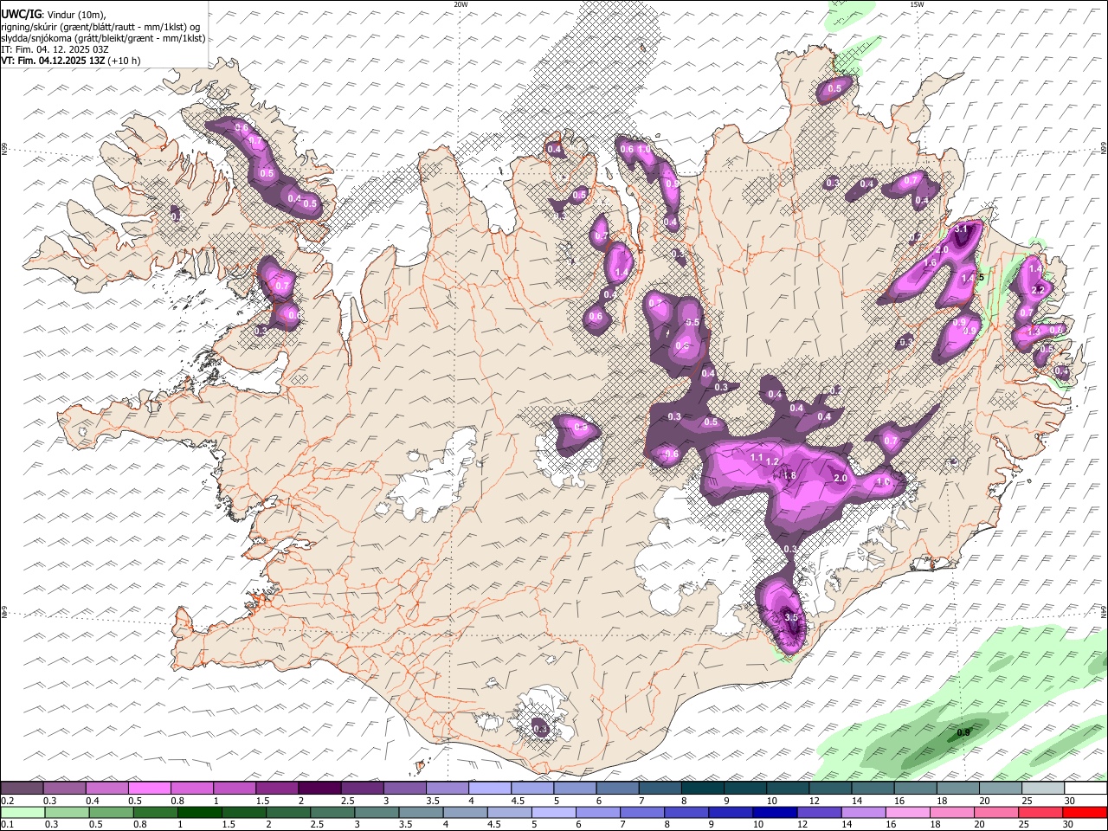Screen dimensions: 1108x831
Task: Click the '30' label in the top legend row
Action: [x=1069, y=801]
